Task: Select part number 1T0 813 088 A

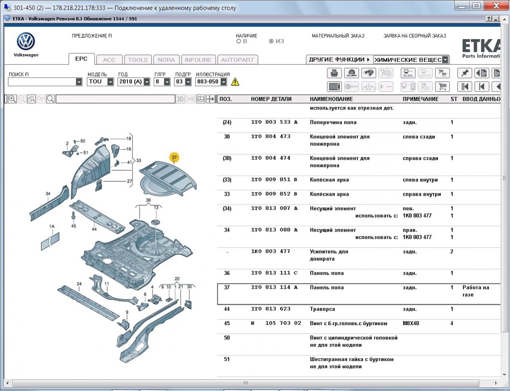Action: pos(274,230)
